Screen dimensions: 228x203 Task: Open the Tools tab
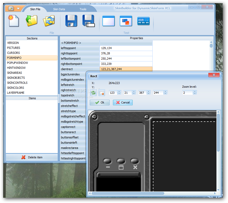[83, 9]
